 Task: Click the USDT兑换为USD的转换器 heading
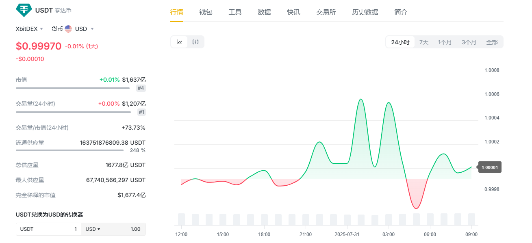[49, 215]
